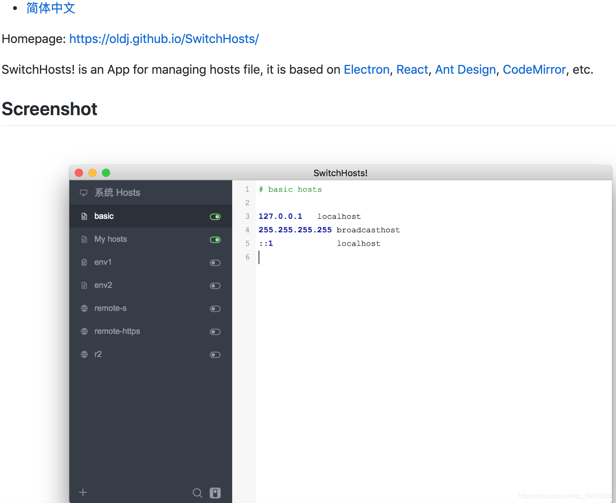The width and height of the screenshot is (616, 503).
Task: Follow the Electron link
Action: point(366,69)
